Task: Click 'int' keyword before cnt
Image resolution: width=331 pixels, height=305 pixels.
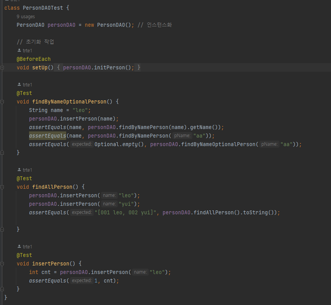Action: coord(34,272)
